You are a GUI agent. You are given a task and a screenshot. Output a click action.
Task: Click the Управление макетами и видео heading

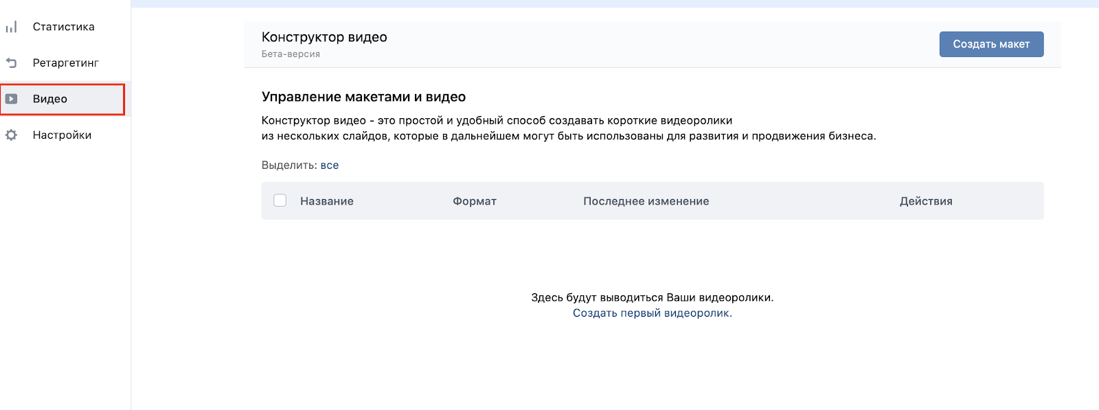[363, 97]
